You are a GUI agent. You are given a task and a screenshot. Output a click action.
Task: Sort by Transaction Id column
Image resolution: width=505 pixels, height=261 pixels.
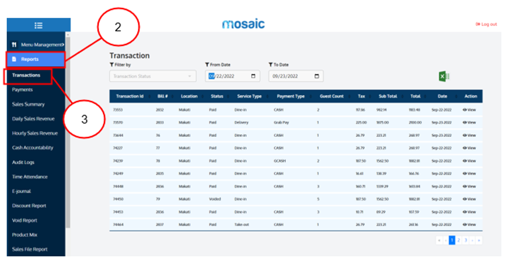129,97
